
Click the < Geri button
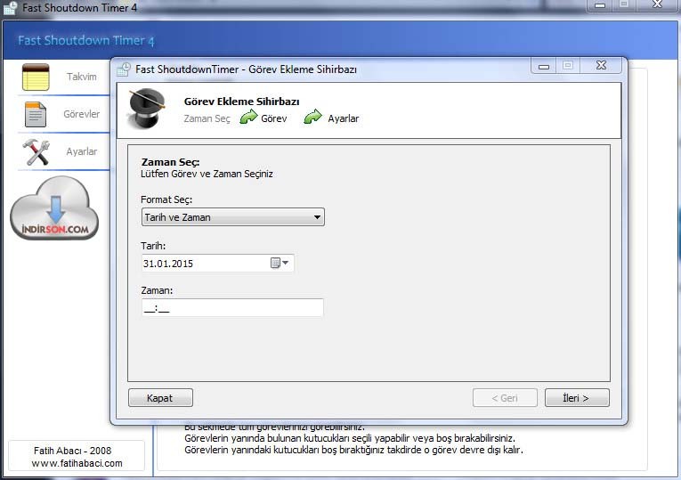tap(505, 398)
